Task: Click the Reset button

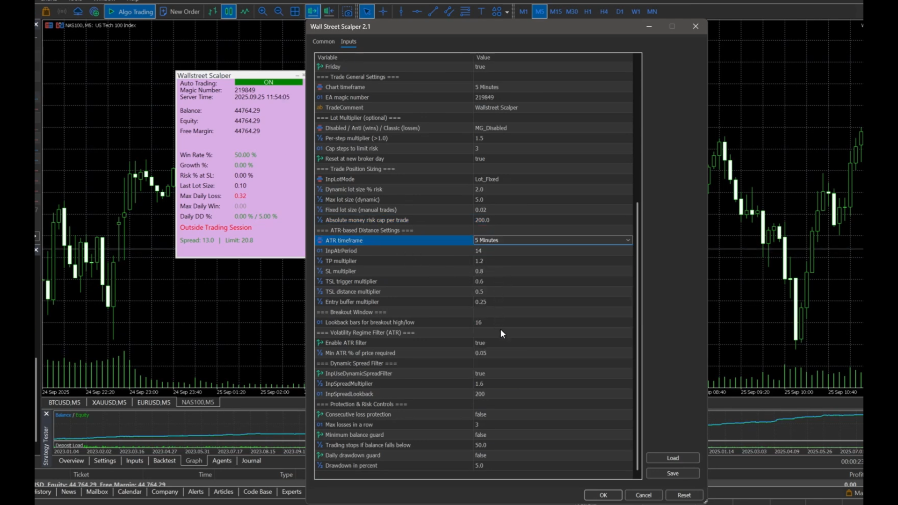Action: [x=684, y=495]
